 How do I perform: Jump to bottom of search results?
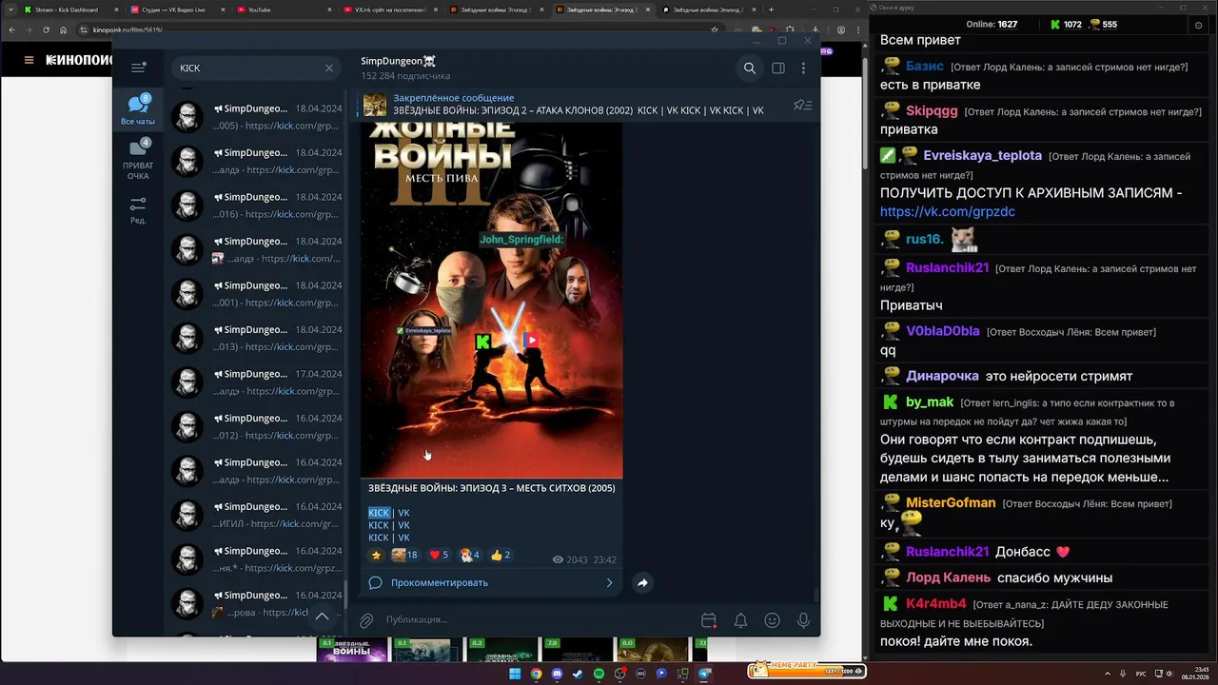322,616
